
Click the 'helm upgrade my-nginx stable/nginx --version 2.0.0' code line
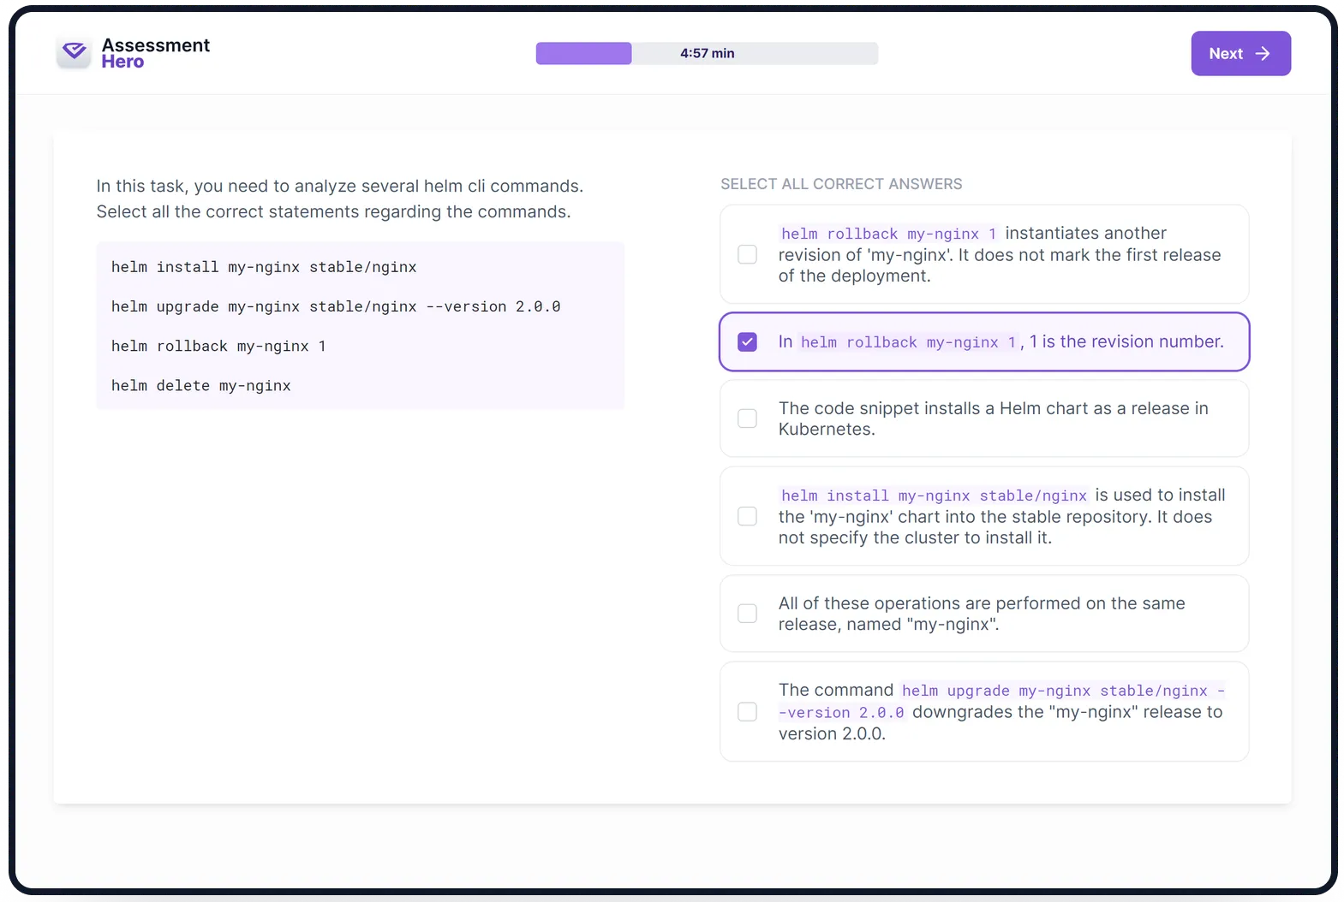(x=336, y=306)
